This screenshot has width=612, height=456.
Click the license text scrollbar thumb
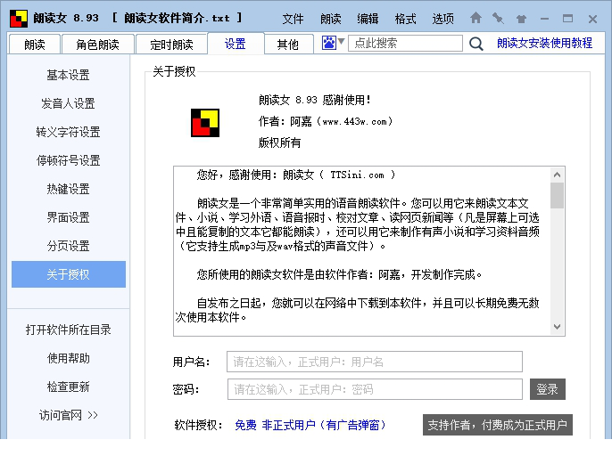point(557,195)
